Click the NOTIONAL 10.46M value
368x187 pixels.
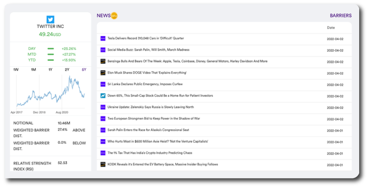coord(64,123)
